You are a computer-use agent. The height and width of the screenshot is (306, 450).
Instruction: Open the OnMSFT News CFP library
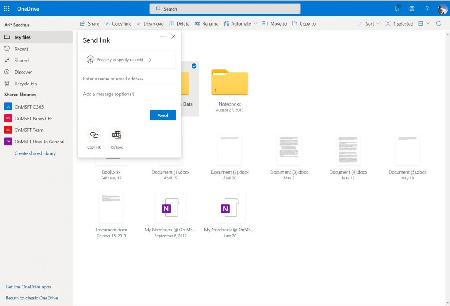click(36, 118)
